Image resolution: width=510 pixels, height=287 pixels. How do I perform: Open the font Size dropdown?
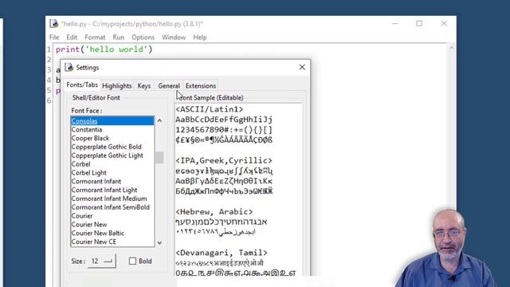(x=101, y=261)
